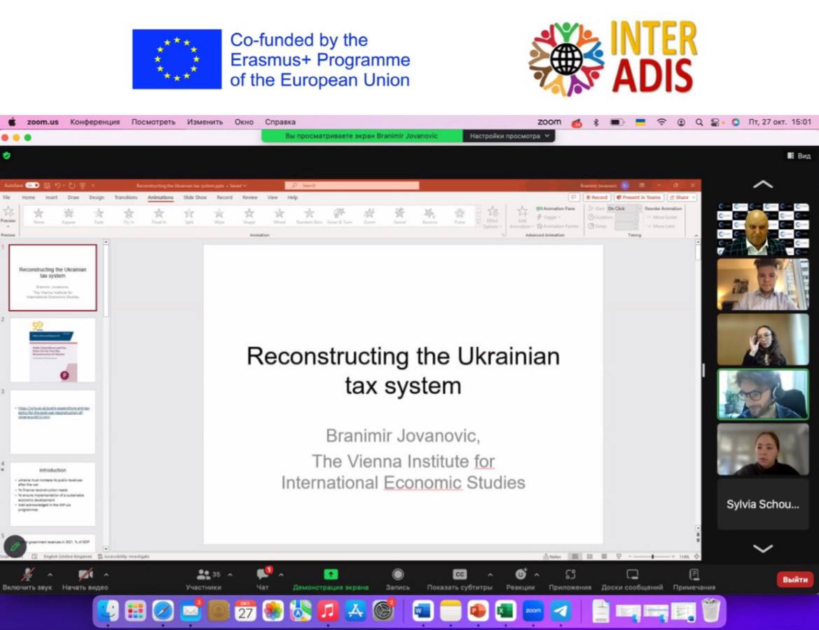Start recording with Запись
The width and height of the screenshot is (819, 630).
(x=398, y=580)
